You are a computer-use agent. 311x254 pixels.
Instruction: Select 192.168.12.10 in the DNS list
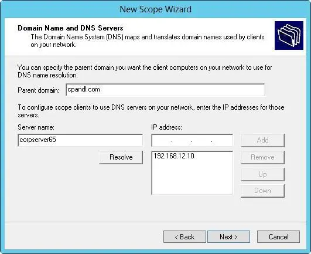[x=174, y=156]
